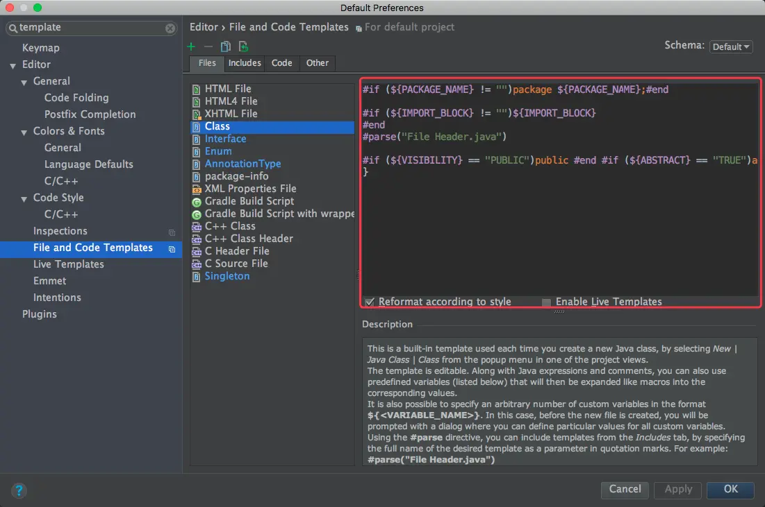Switch to the Includes tab
The height and width of the screenshot is (507, 765).
(245, 63)
